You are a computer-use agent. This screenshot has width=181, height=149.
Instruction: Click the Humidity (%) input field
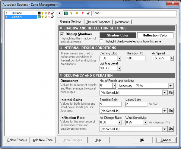[x=136, y=58]
